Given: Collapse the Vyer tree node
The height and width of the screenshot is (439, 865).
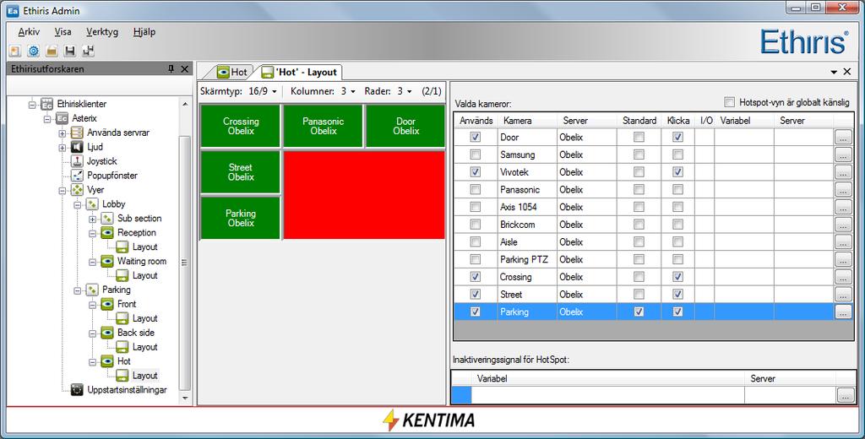Looking at the screenshot, I should (63, 190).
